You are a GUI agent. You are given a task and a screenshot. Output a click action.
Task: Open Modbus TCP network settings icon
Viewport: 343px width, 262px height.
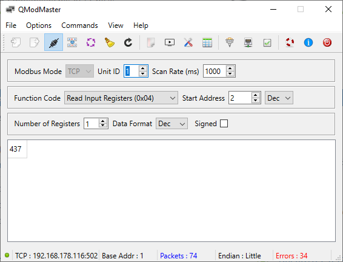(248, 42)
